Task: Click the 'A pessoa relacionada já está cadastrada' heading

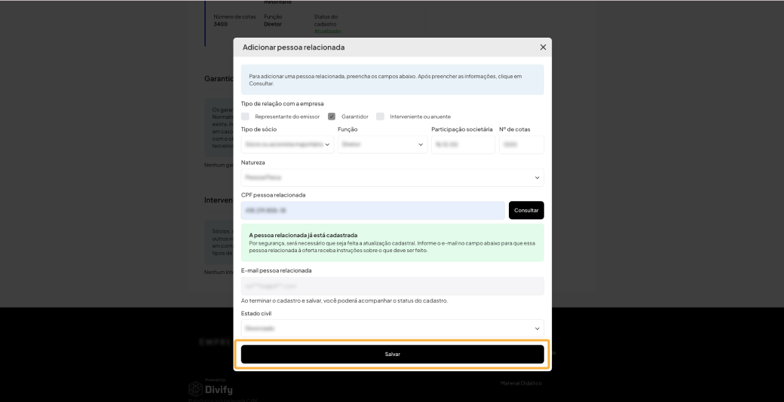Action: tap(303, 235)
